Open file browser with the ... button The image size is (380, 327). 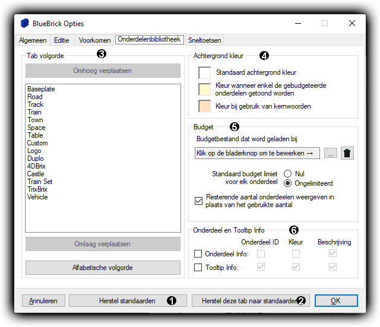pyautogui.click(x=330, y=153)
